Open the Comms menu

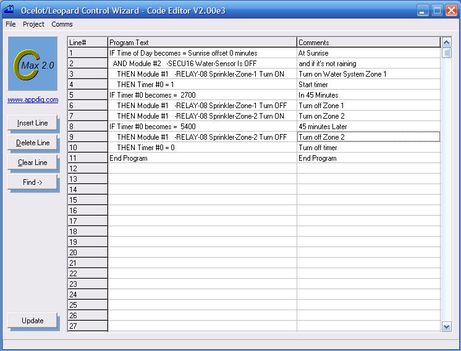pyautogui.click(x=62, y=24)
